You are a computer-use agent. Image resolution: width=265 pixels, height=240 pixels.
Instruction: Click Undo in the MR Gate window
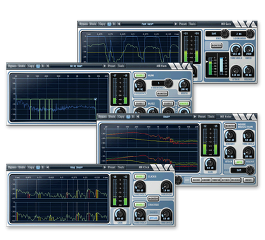93,24
